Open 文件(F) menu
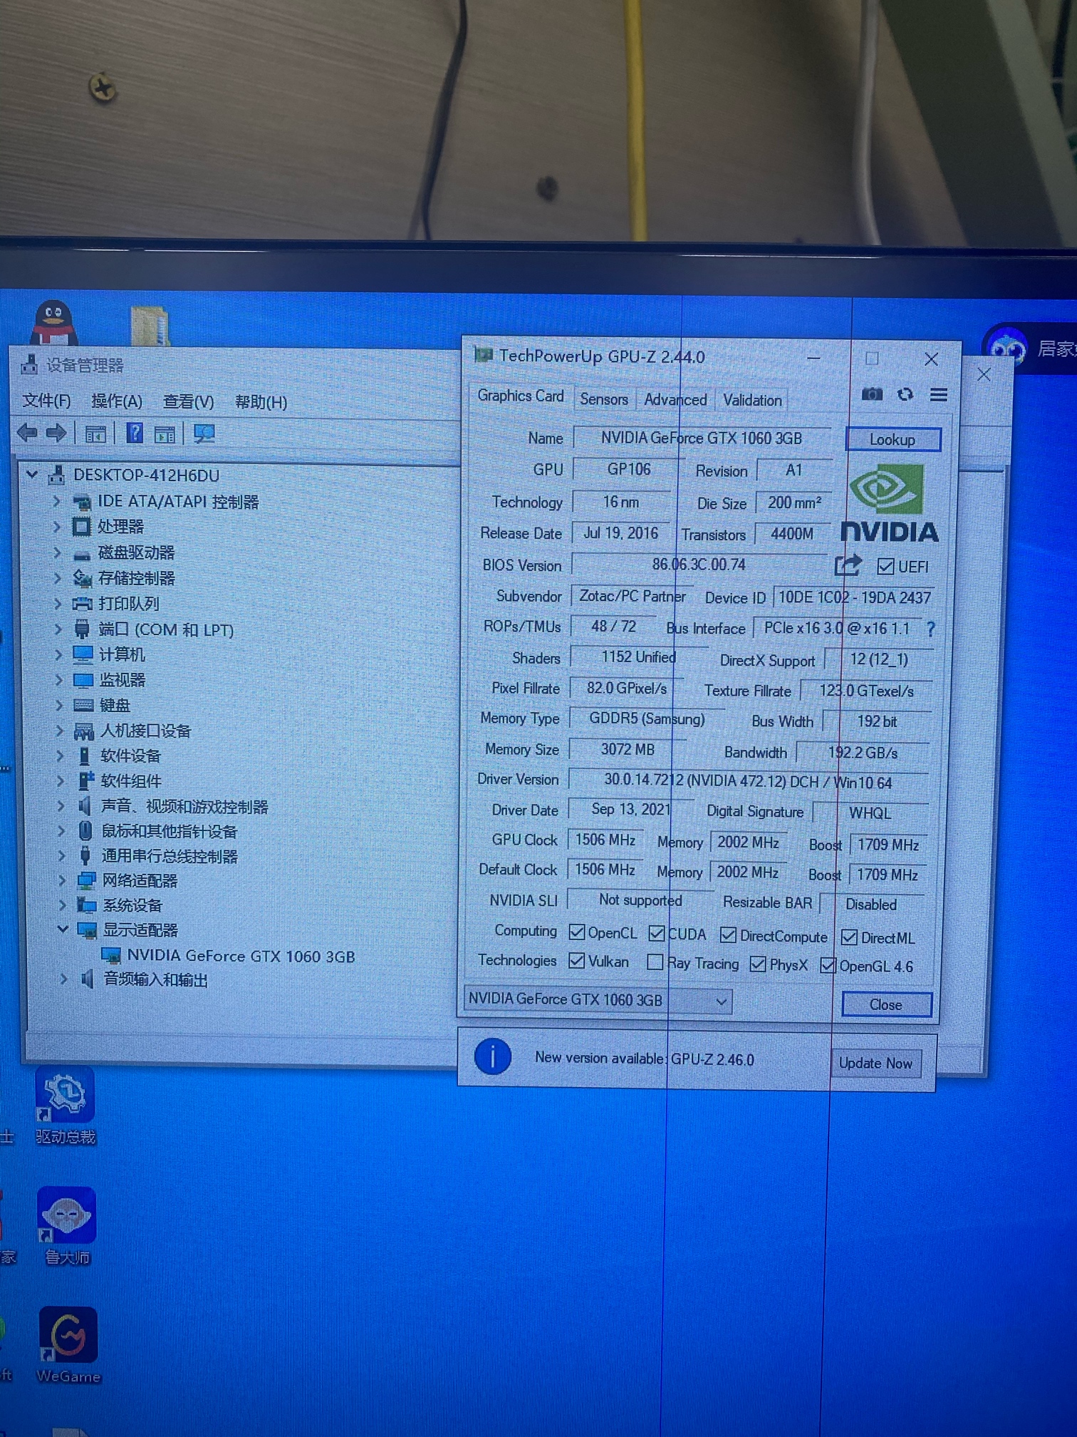 point(46,401)
